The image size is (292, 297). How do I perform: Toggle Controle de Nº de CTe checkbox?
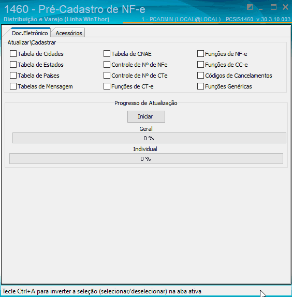(107, 76)
